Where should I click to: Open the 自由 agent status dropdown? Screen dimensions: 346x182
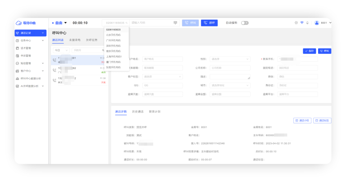coord(60,23)
